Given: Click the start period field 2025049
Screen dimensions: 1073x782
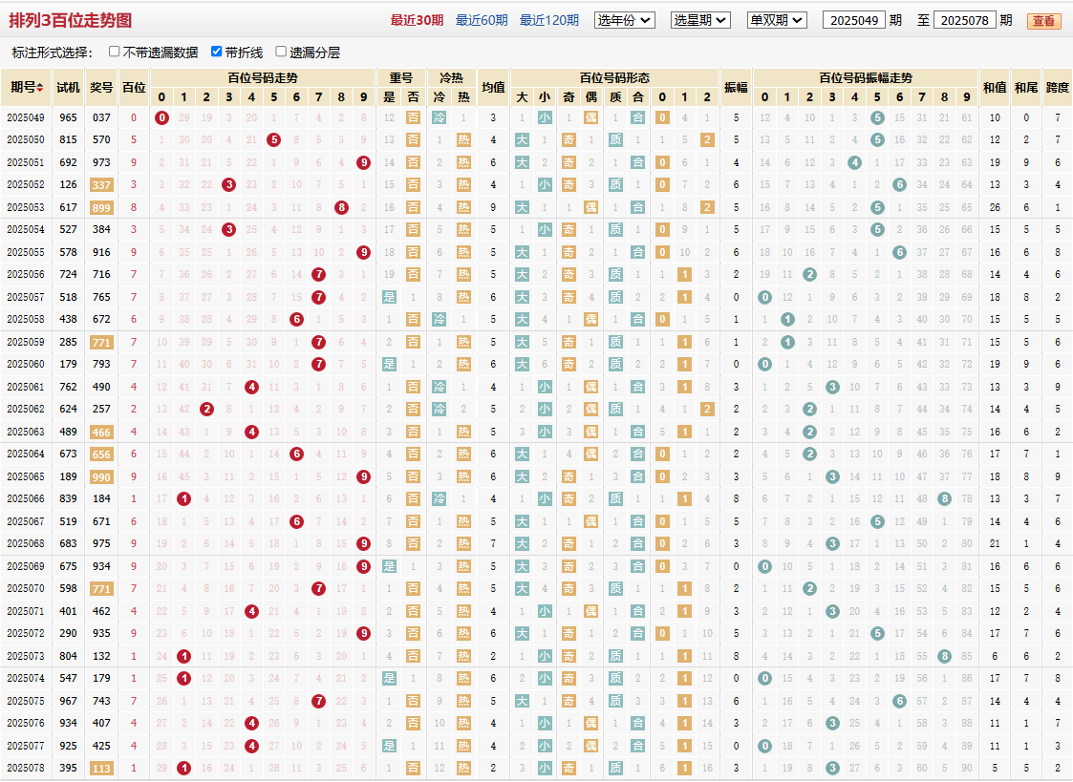Looking at the screenshot, I should tap(854, 20).
